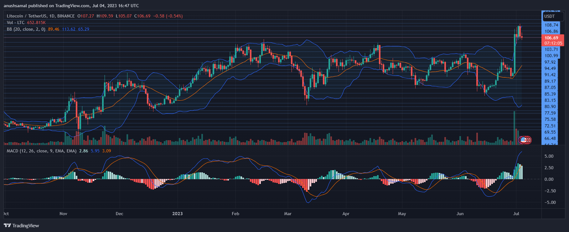
Task: Click the 5.00 level on MACD scale
Action: [x=549, y=156]
